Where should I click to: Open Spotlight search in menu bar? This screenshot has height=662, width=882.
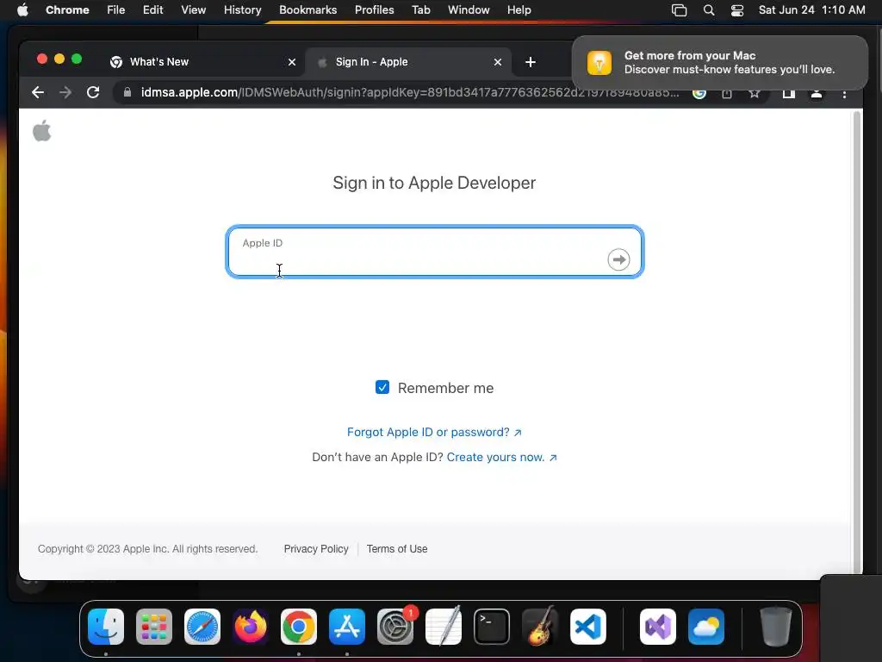tap(709, 10)
